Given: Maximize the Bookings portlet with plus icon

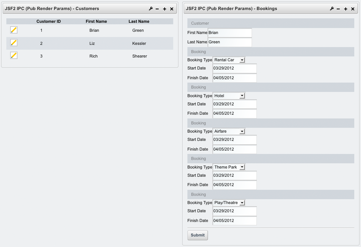Looking at the screenshot, I should click(x=346, y=9).
